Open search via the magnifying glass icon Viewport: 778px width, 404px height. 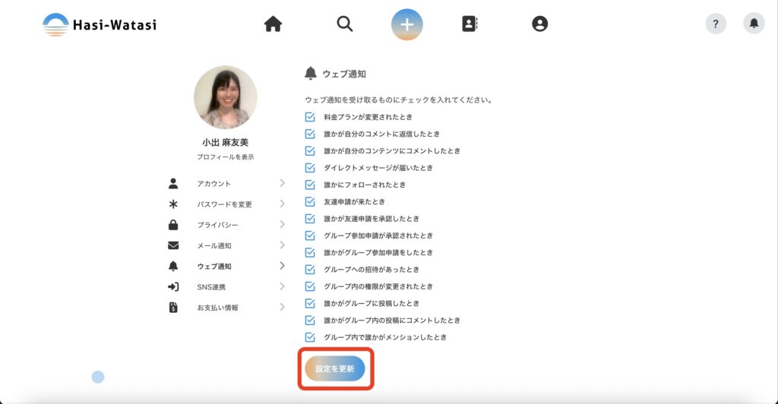click(345, 24)
